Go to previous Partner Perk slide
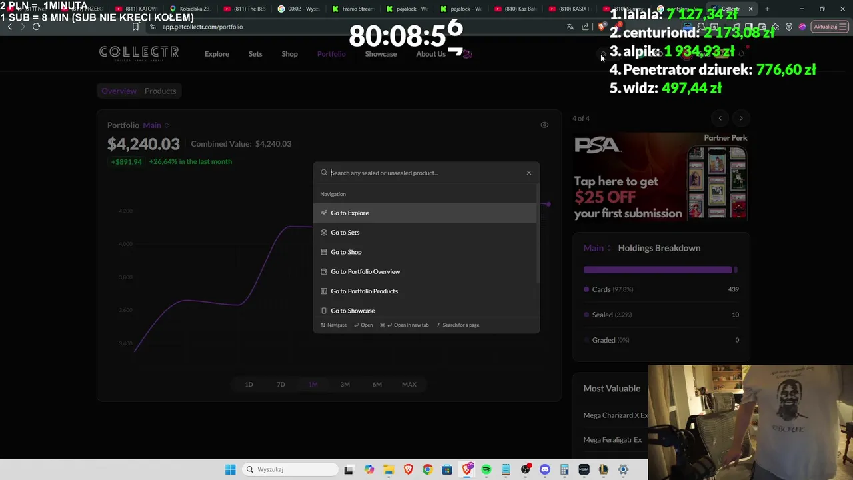Screen dimensions: 853x480 [720, 118]
